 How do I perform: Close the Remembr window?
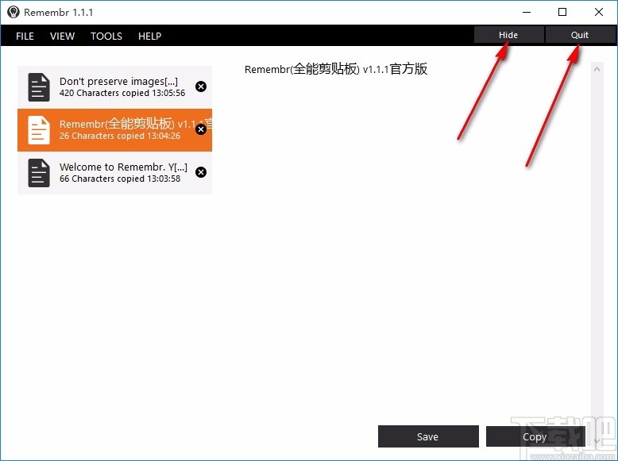[x=599, y=12]
